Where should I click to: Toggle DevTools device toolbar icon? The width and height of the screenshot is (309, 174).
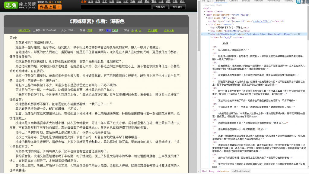[x=209, y=1]
